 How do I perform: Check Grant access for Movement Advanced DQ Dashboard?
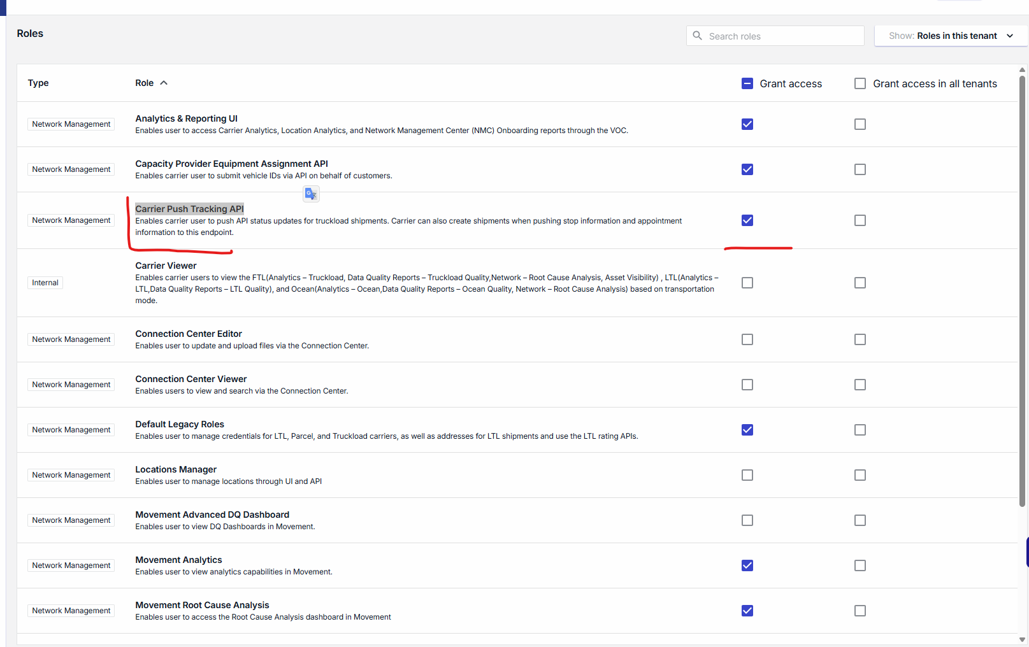click(747, 520)
